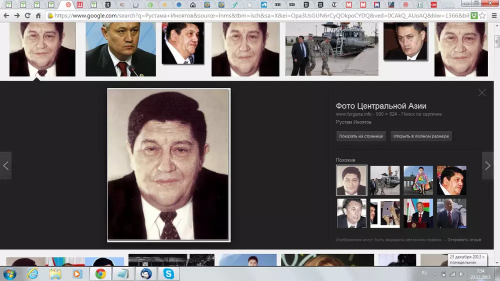Click the browser back arrow
Image resolution: width=500 pixels, height=281 pixels.
[6, 15]
